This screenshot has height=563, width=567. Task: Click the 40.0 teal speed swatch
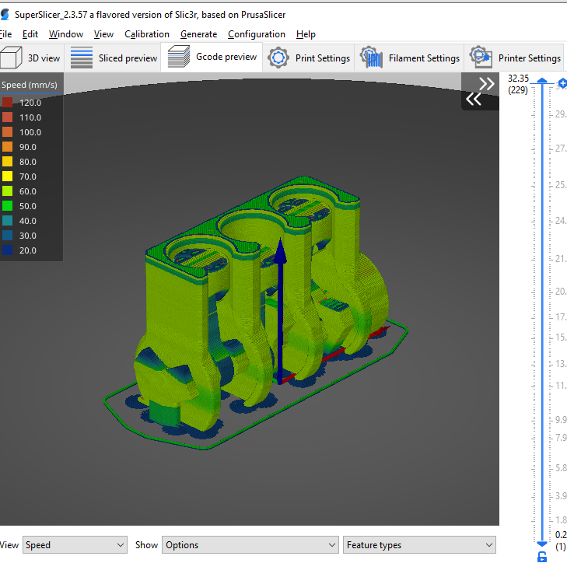(x=7, y=221)
